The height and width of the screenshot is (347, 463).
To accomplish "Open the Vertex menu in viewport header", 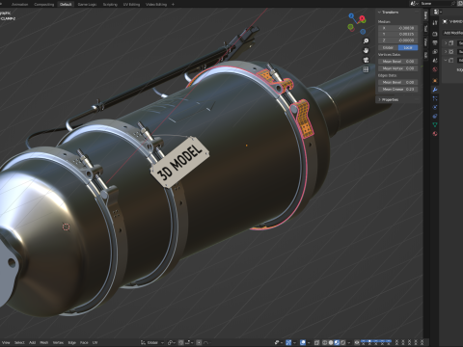I will (x=58, y=343).
